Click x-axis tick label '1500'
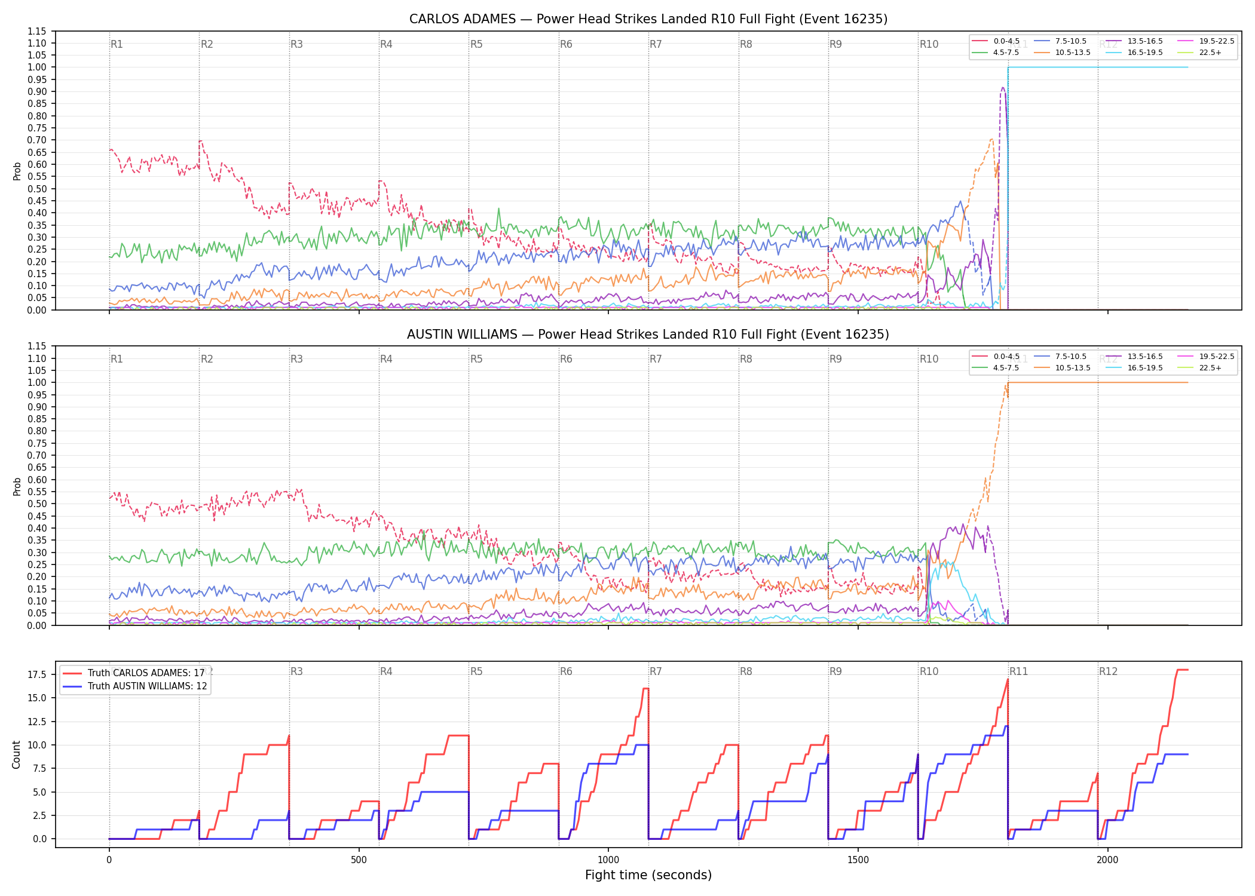 click(858, 860)
